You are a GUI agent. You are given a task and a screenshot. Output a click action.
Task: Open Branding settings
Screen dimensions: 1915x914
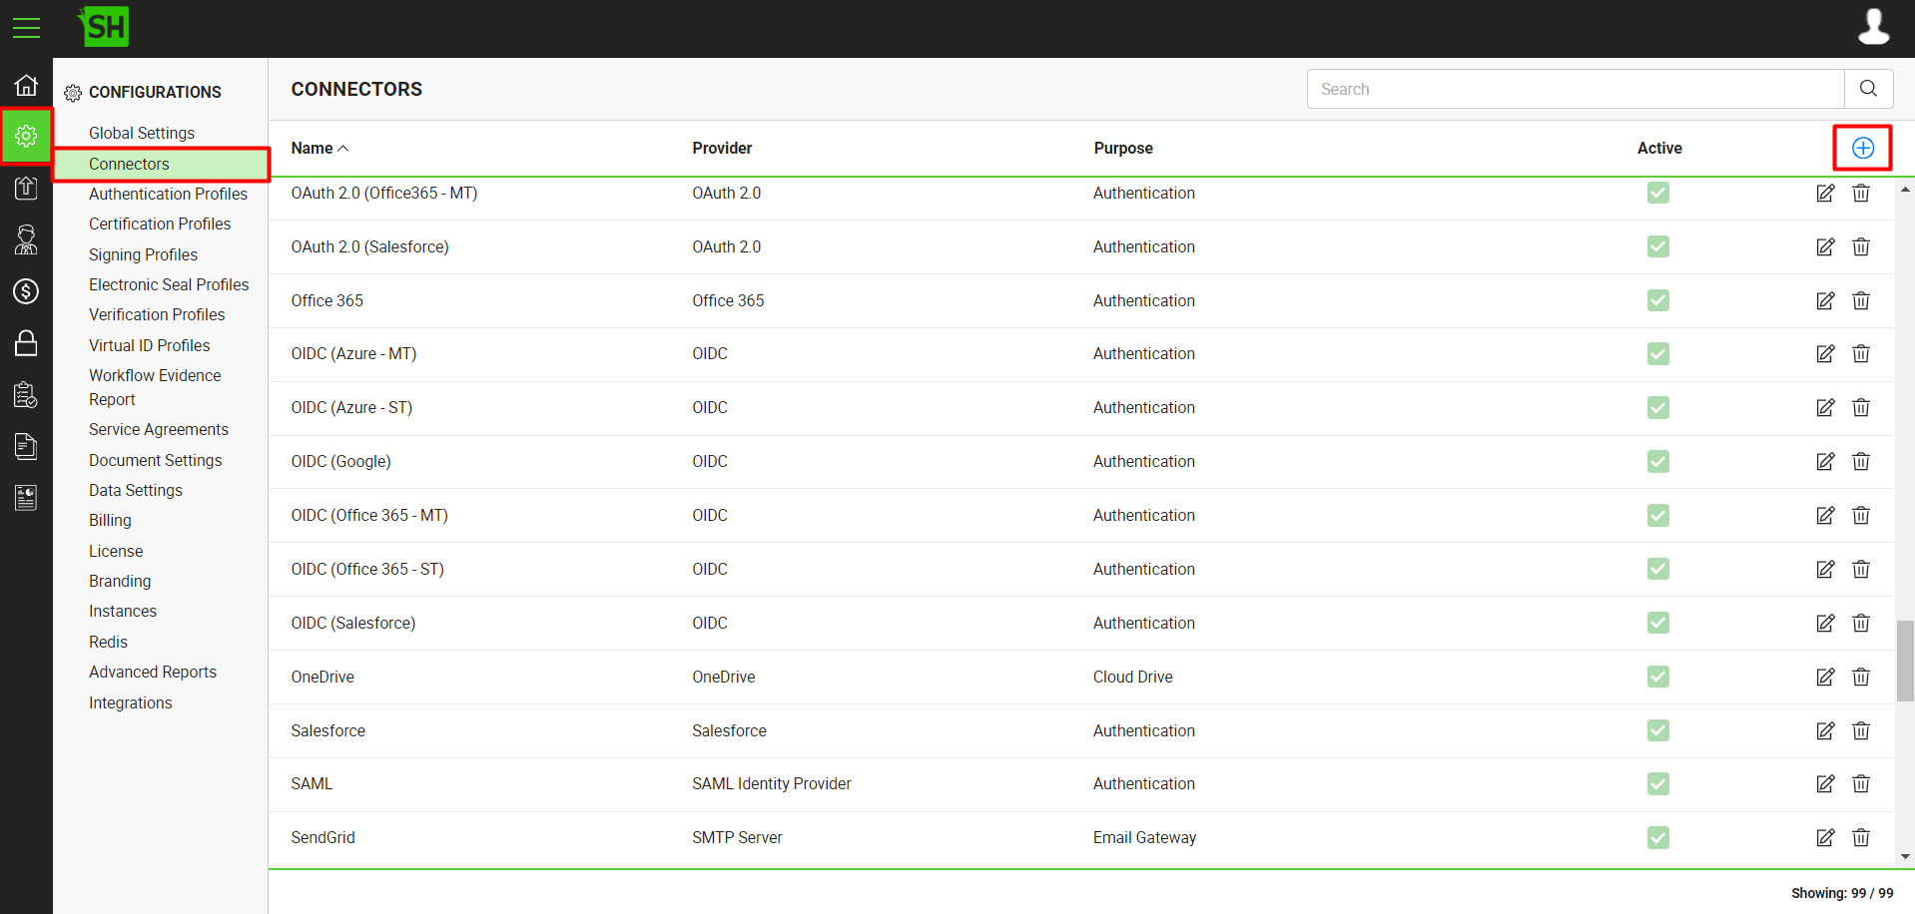tap(120, 581)
